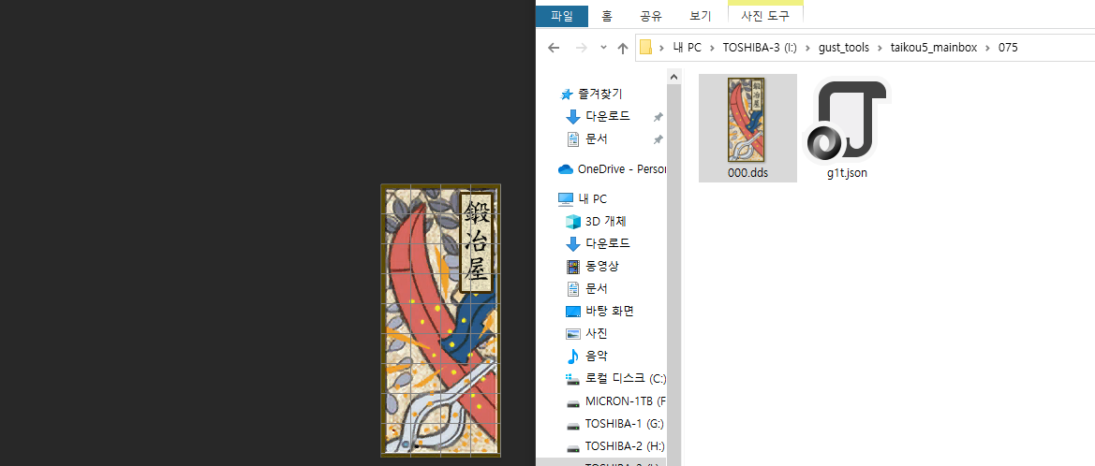Go back with the left arrow button

click(554, 48)
